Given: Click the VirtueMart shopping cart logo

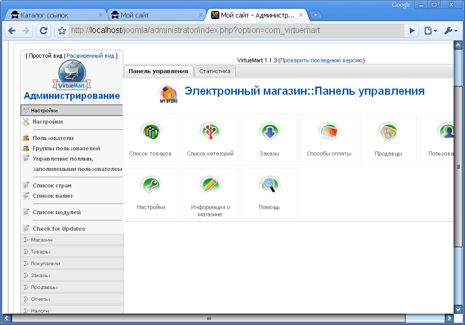Looking at the screenshot, I should [x=72, y=75].
